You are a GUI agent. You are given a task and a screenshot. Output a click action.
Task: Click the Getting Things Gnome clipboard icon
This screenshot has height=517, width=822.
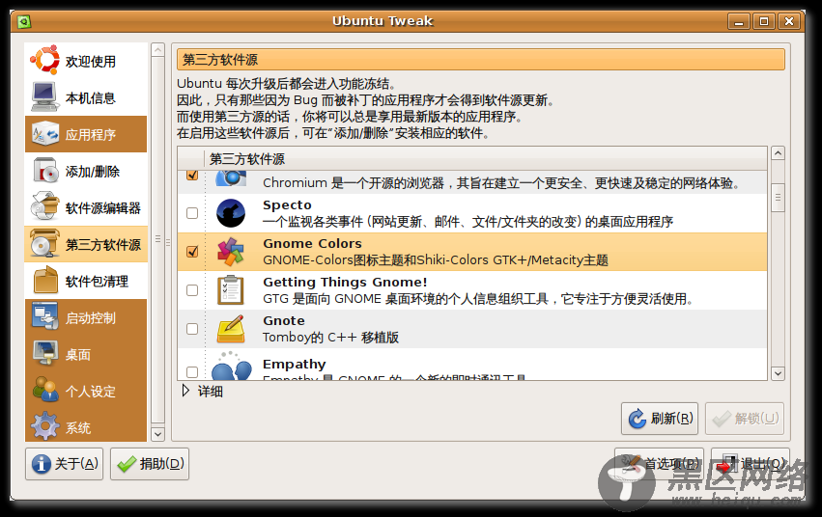tap(231, 290)
